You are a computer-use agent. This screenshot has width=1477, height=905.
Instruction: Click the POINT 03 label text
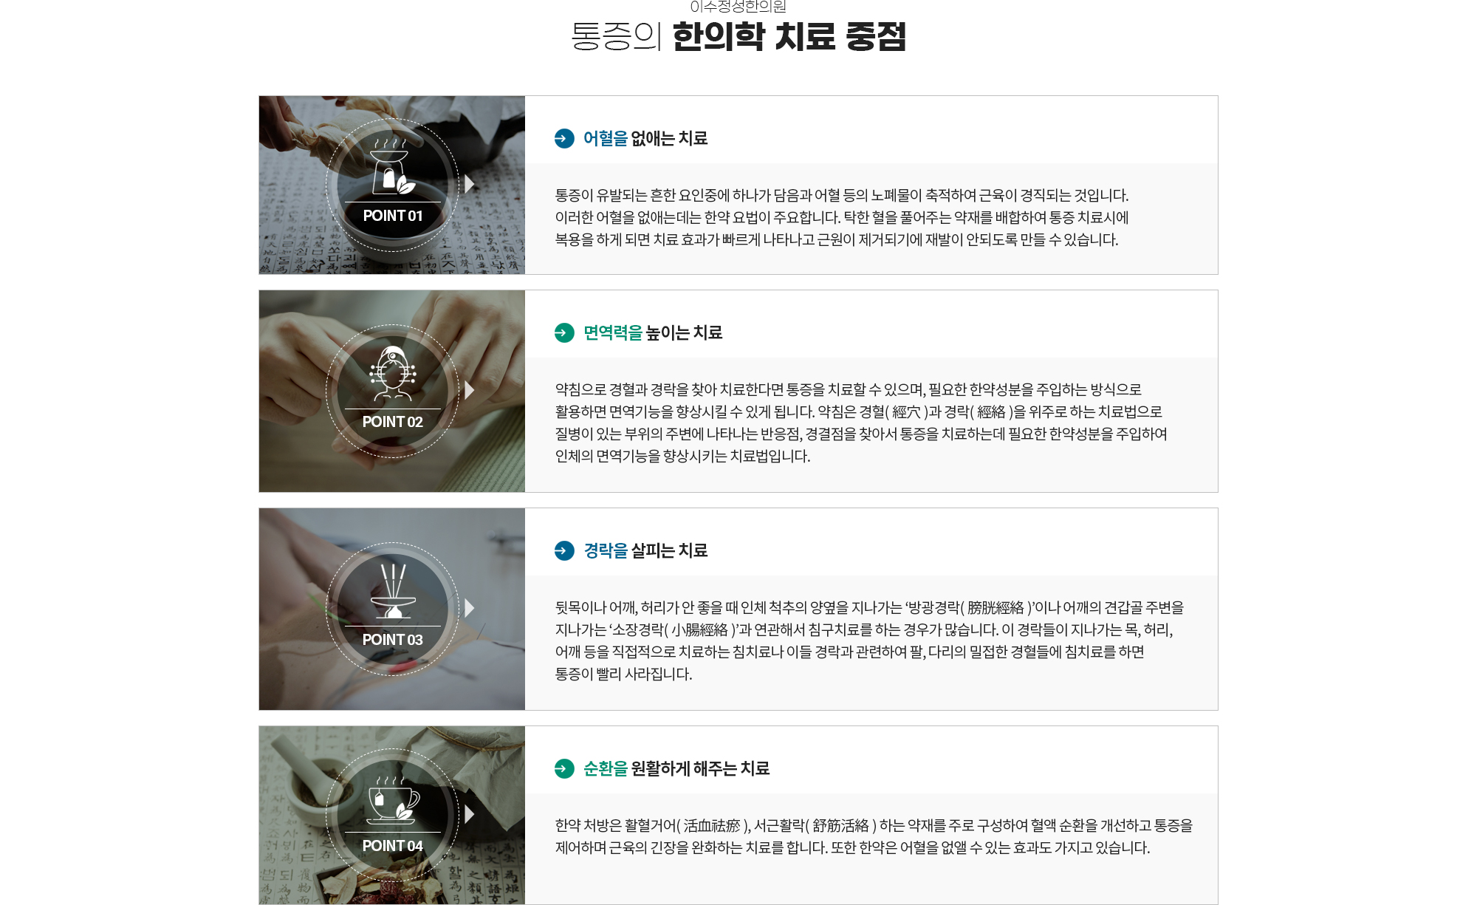(392, 640)
